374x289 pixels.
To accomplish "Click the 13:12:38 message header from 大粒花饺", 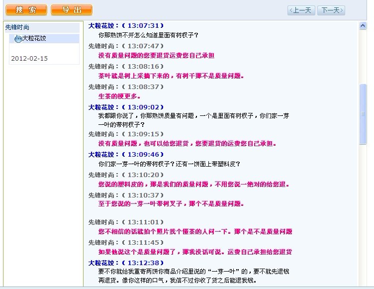I will pyautogui.click(x=126, y=263).
